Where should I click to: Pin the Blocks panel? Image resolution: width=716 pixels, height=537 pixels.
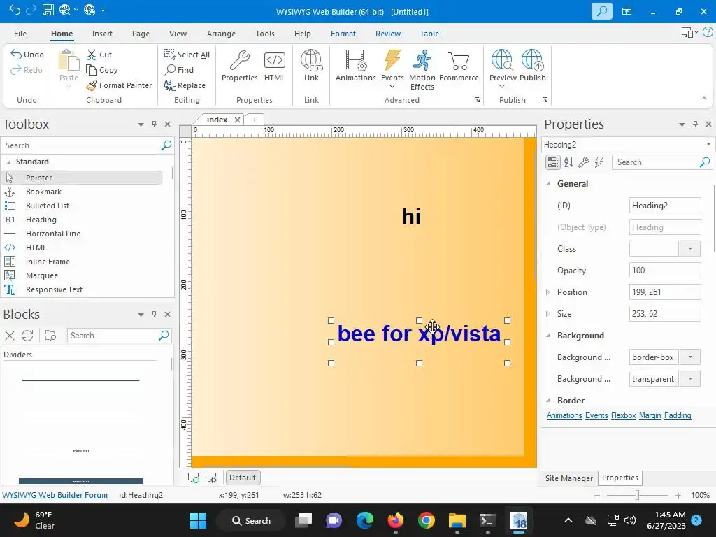155,314
